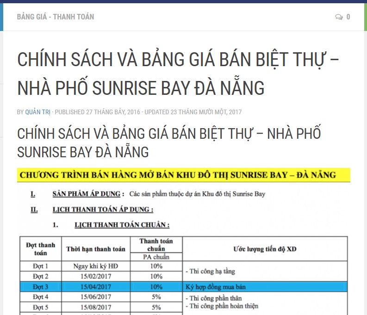Click Ước lượng tiến độ XD header
367x315 pixels.
265,249
